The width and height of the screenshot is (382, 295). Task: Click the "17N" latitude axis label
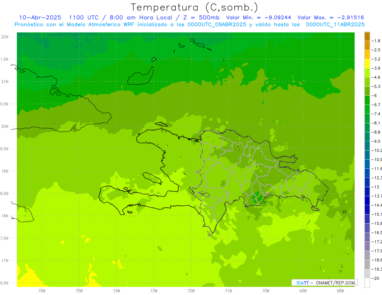pos(5,261)
